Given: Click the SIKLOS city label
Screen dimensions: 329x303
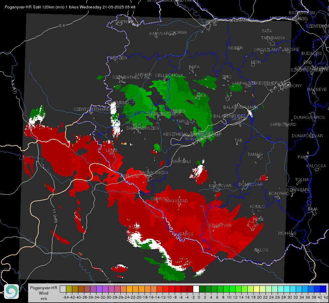Looking at the screenshot, I should [x=261, y=250].
